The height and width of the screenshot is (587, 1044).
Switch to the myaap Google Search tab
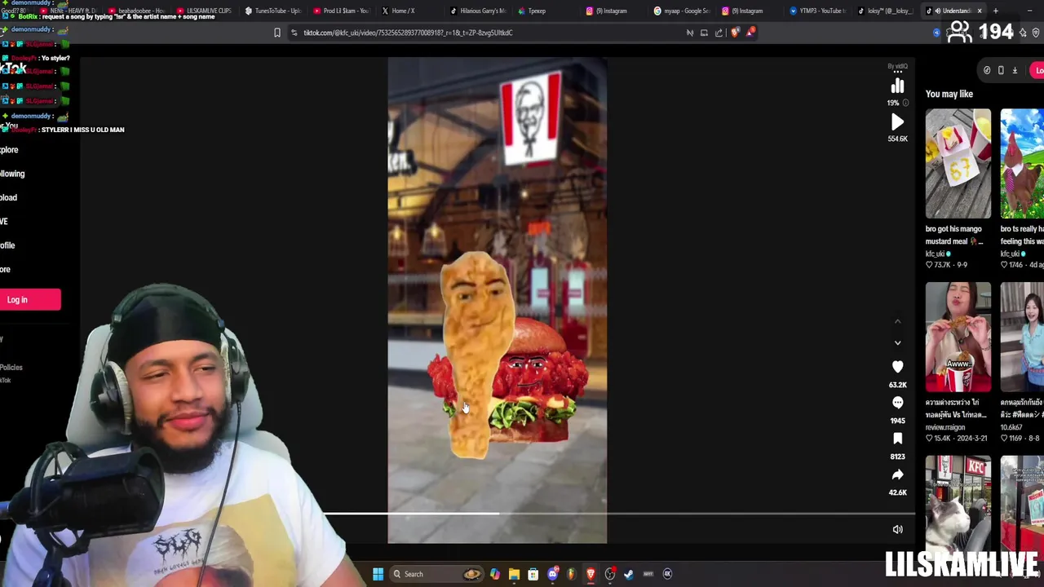pyautogui.click(x=682, y=11)
